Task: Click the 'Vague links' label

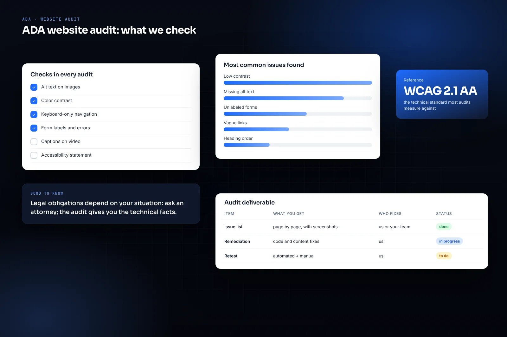Action: (x=235, y=123)
